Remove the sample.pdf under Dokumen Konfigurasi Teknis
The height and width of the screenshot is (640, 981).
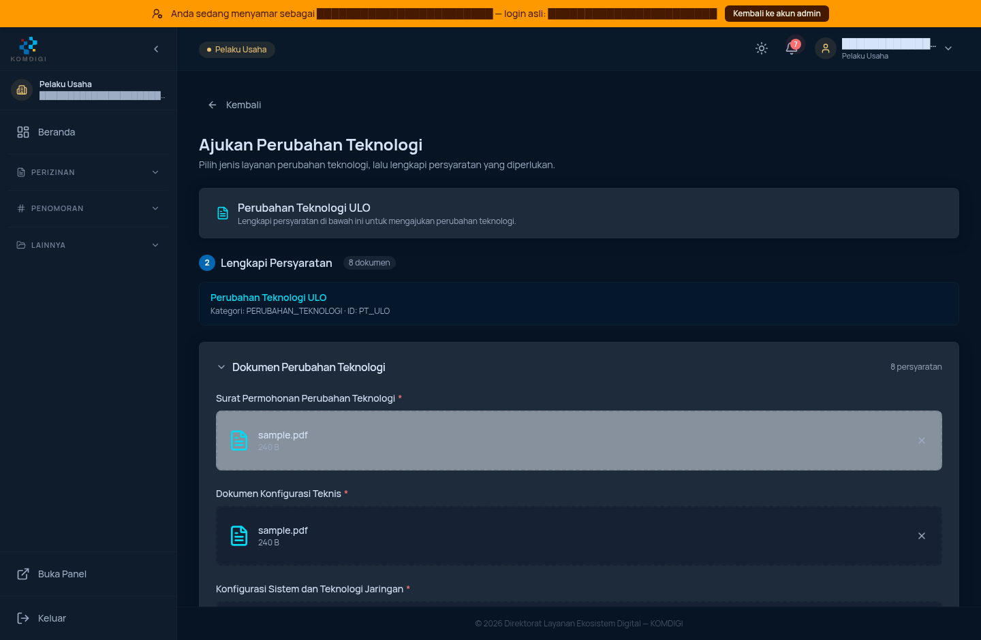tap(922, 536)
